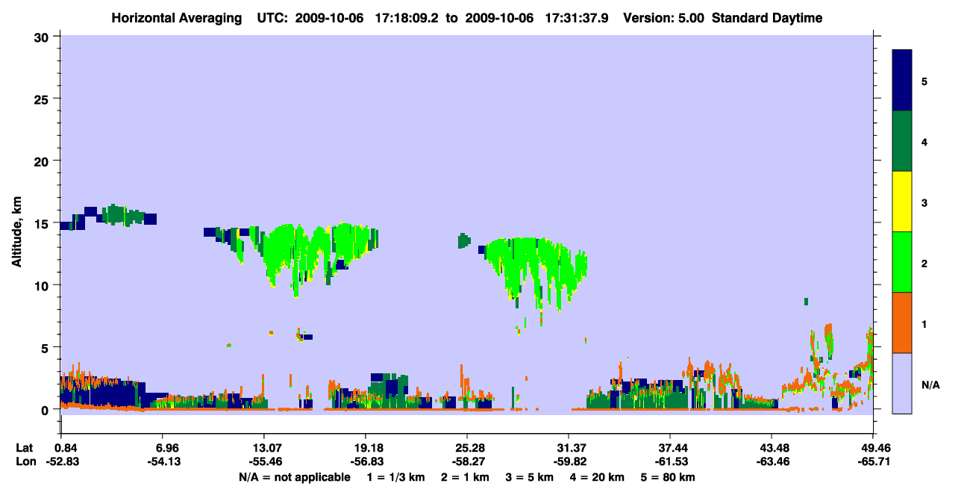Click the end time '17:31:37.9' in title
970x498 pixels.
pos(577,18)
